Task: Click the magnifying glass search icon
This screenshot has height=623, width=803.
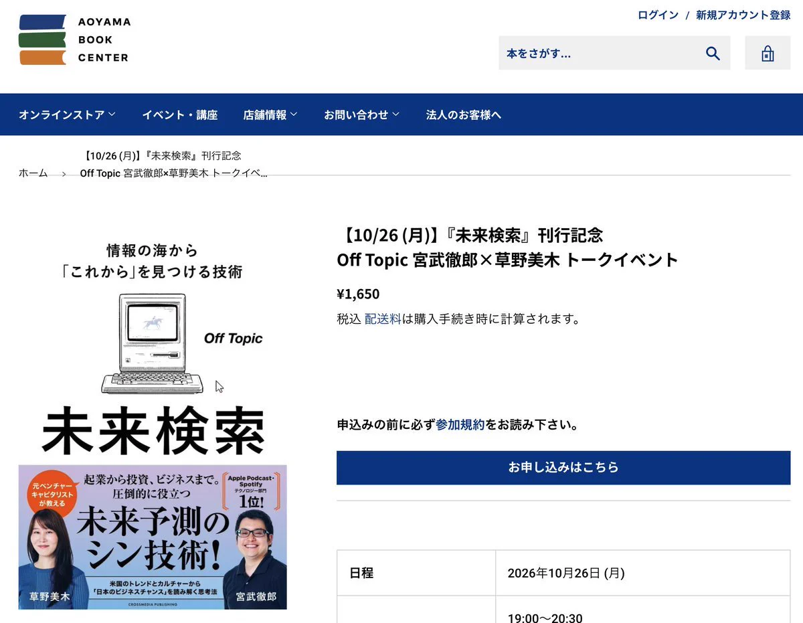Action: tap(713, 54)
